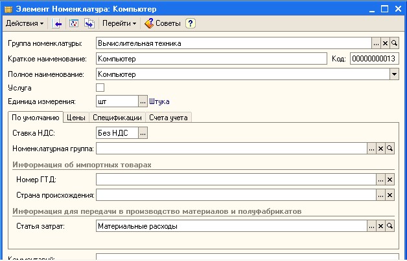This screenshot has height=261, width=407.
Task: Close the Элемент Номенклатура window
Action: coord(398,9)
